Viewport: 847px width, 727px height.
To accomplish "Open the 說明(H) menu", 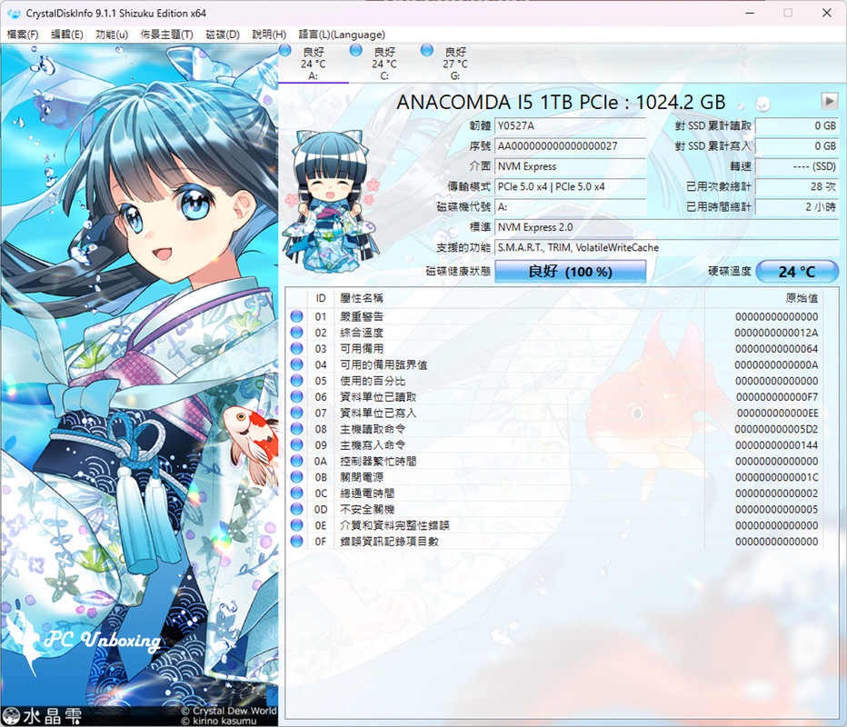I will [269, 35].
